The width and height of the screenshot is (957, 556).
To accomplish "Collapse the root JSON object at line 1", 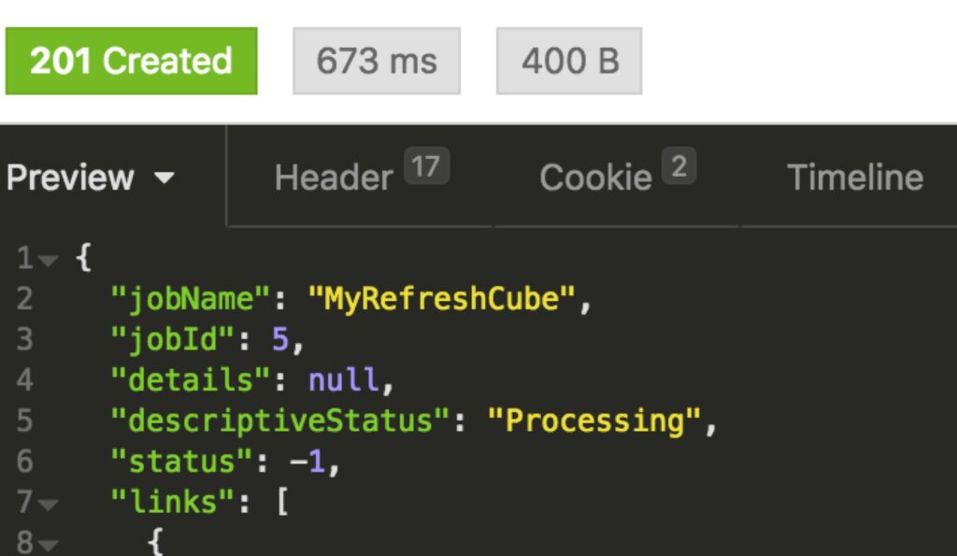I will tap(48, 259).
